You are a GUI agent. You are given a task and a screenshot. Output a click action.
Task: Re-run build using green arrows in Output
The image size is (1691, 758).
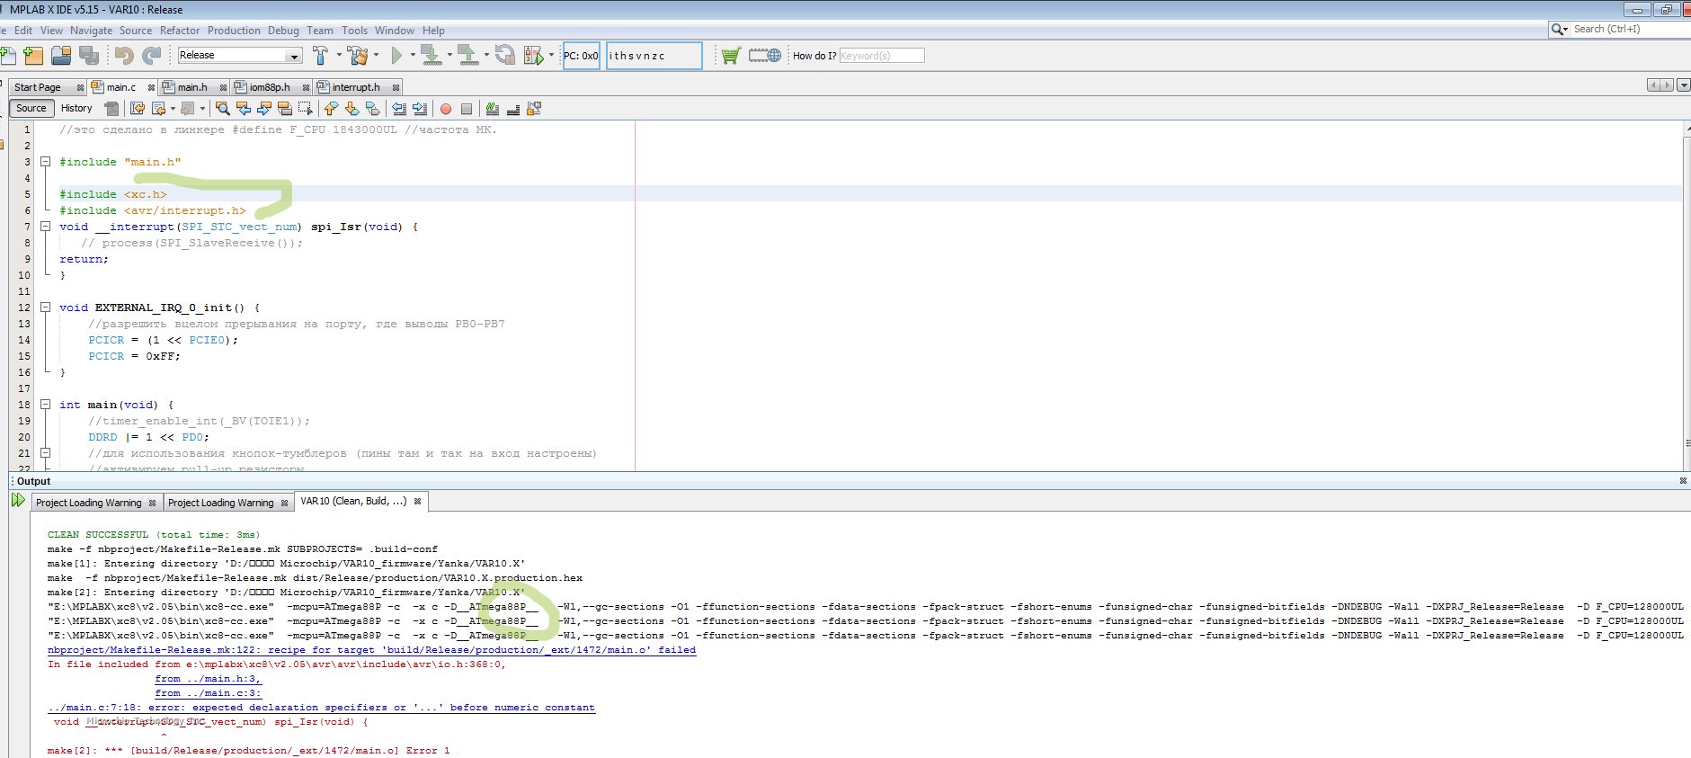pyautogui.click(x=18, y=500)
